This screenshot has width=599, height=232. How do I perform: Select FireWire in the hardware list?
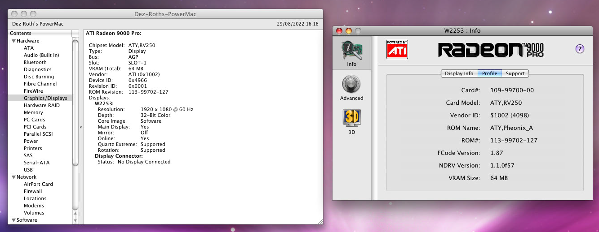tap(33, 91)
